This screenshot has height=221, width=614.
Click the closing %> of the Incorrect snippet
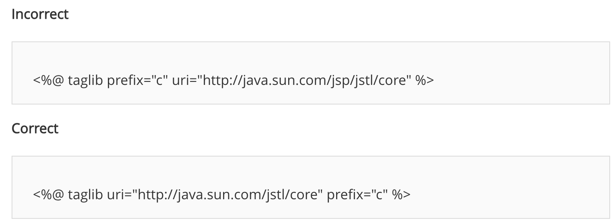coord(425,80)
